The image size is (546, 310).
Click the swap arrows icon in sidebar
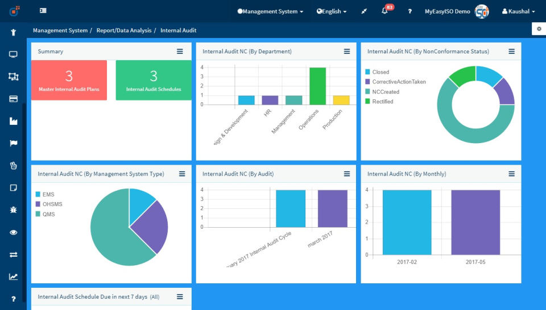tap(13, 254)
